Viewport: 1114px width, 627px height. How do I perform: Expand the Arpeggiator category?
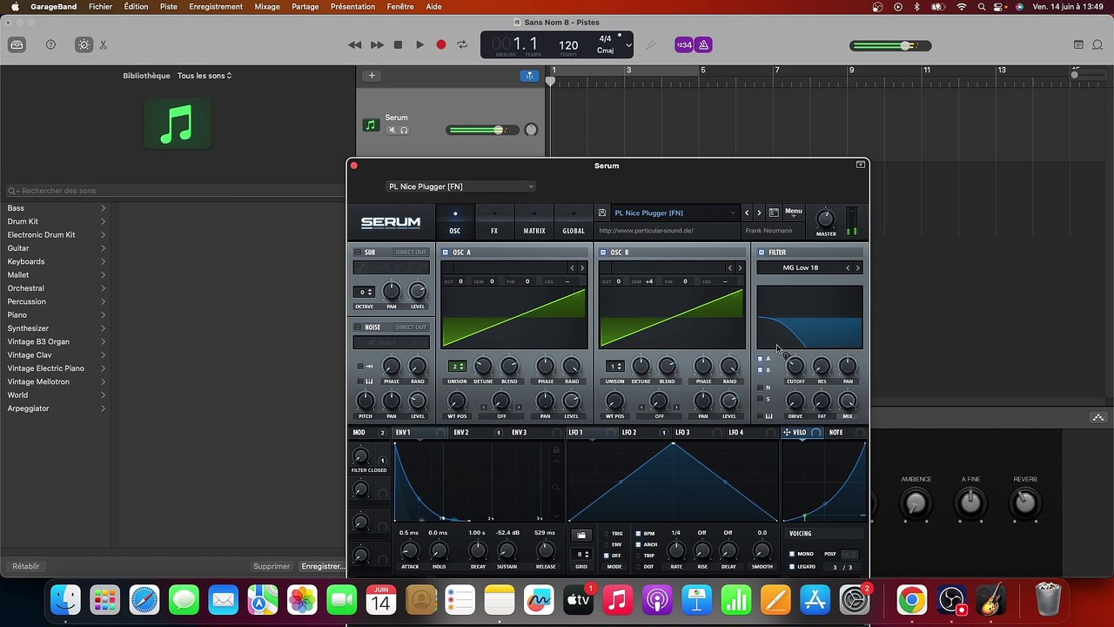(103, 408)
